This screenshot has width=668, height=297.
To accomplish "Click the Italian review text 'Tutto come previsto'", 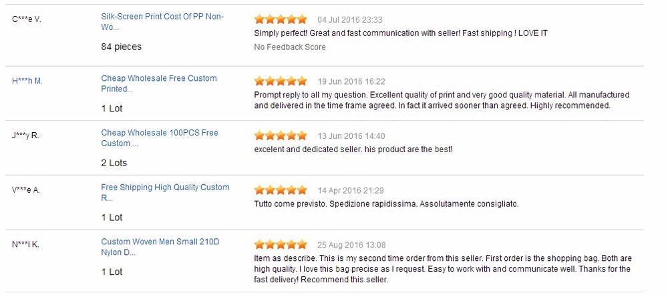I will [x=291, y=204].
